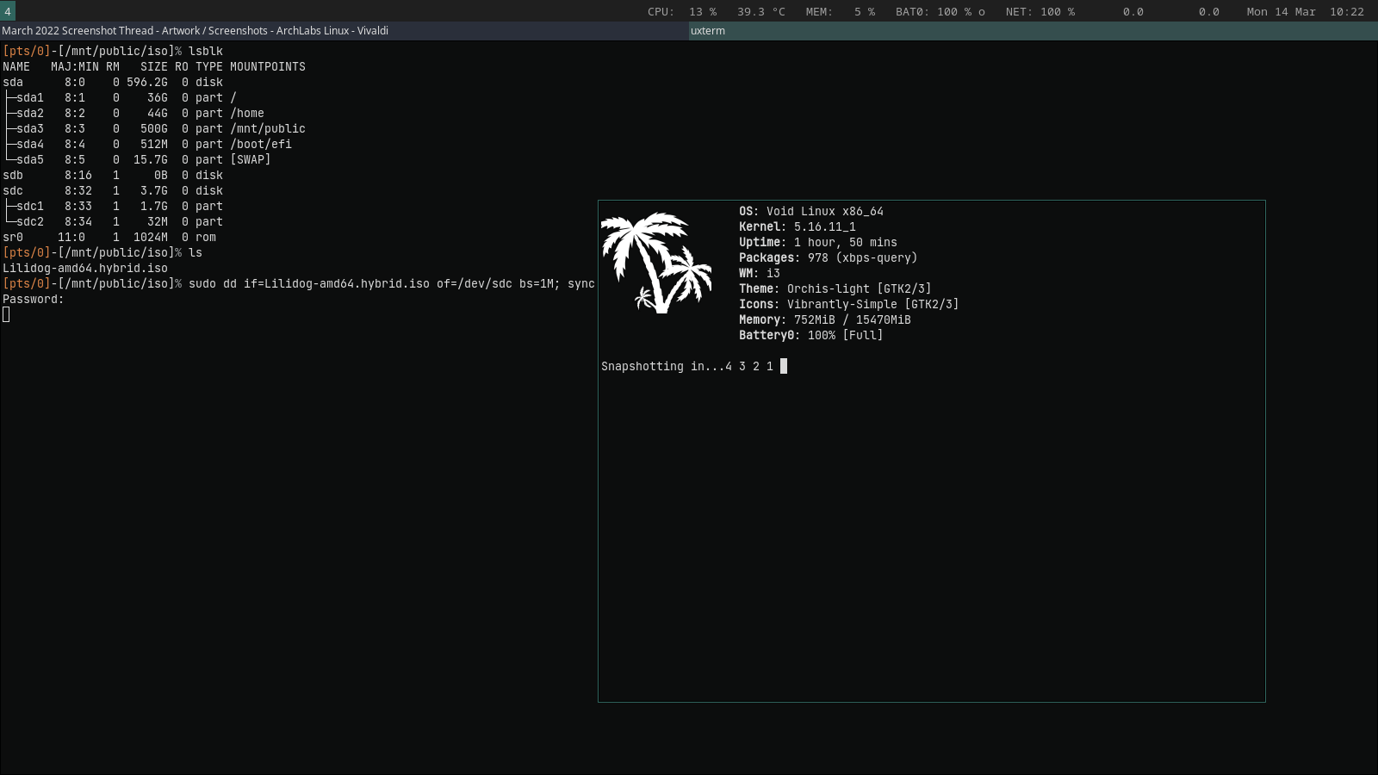This screenshot has height=775, width=1378.
Task: Click the Packages: 978 (xbps-query) line
Action: pos(829,257)
